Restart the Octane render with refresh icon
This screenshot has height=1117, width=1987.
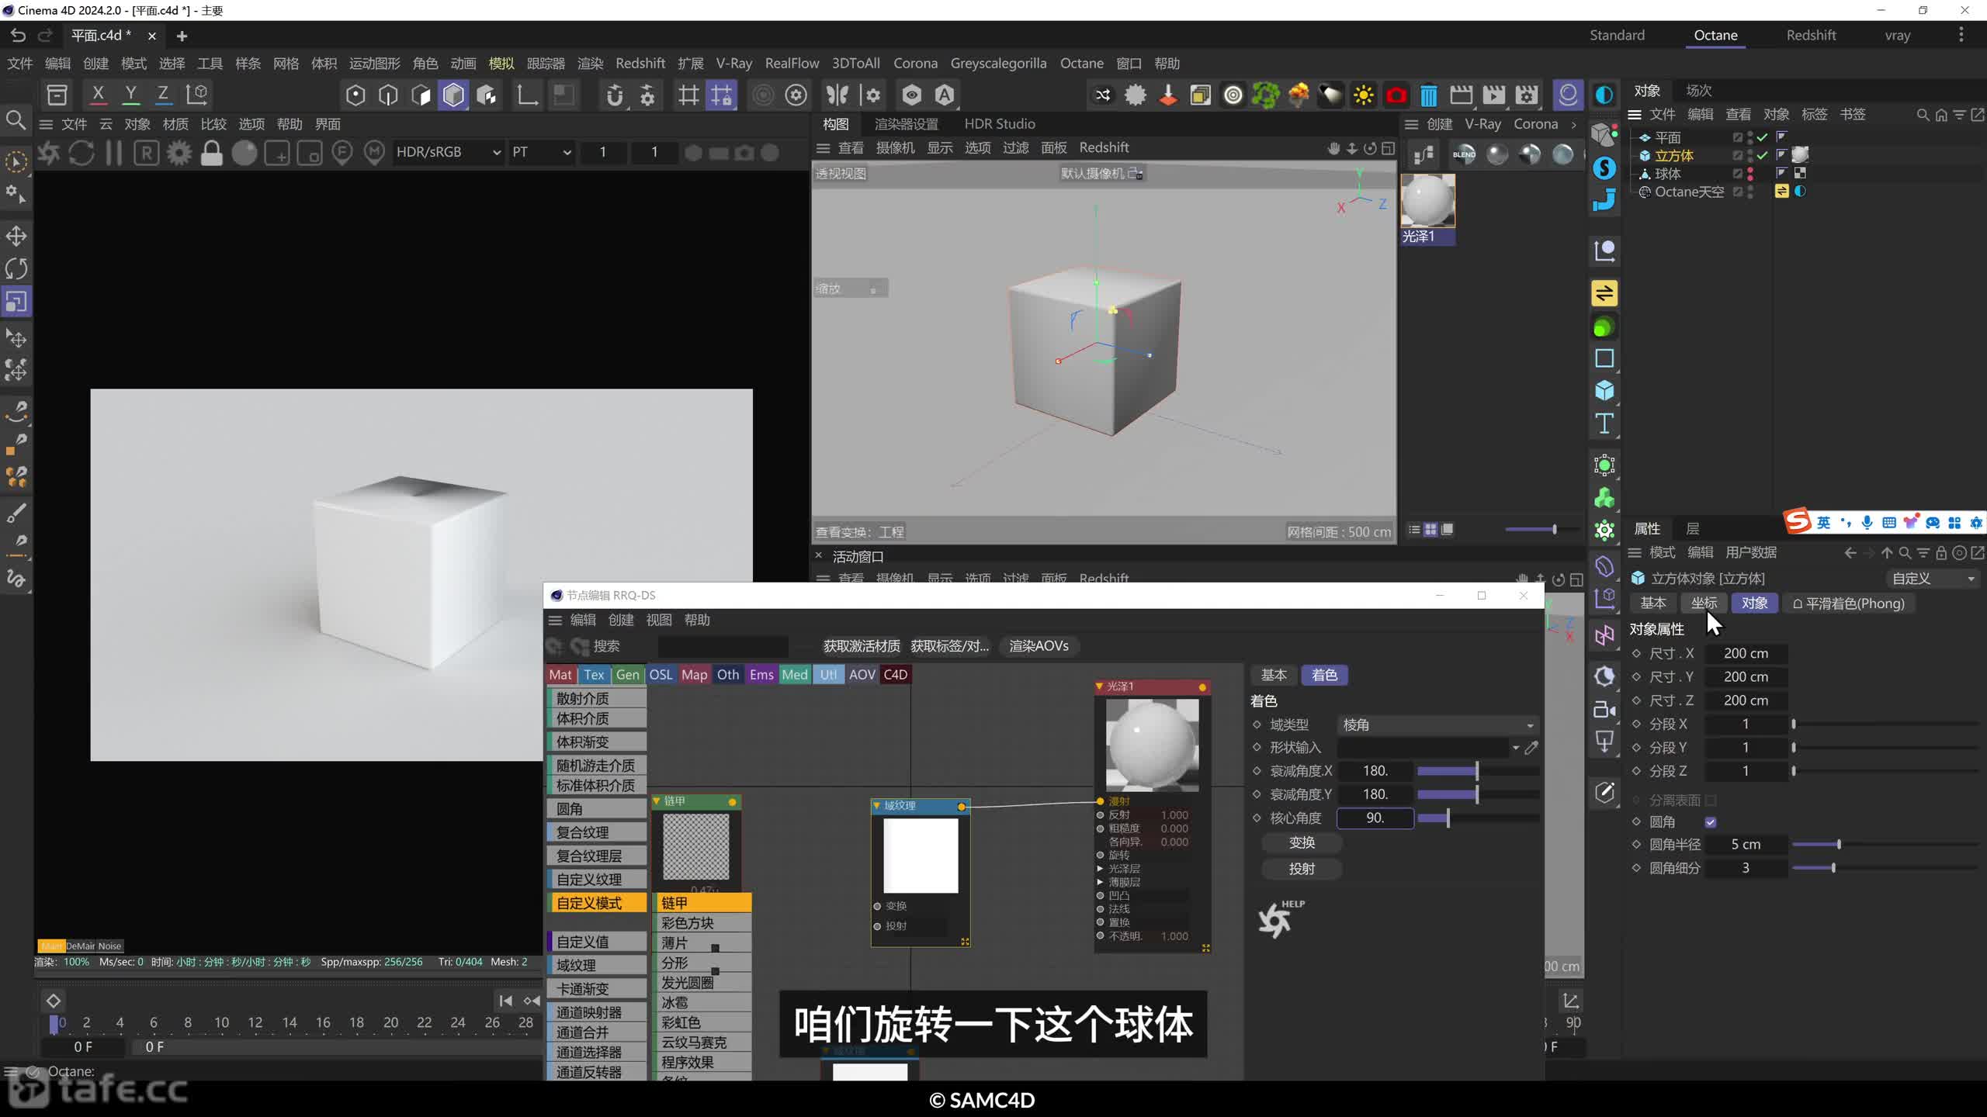click(x=81, y=153)
